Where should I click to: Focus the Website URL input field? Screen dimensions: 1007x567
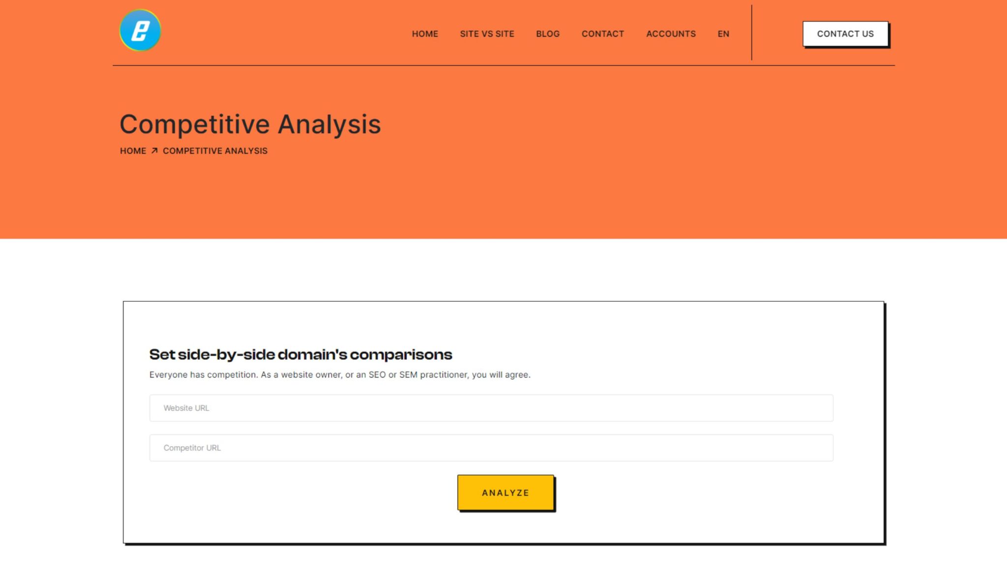point(491,408)
